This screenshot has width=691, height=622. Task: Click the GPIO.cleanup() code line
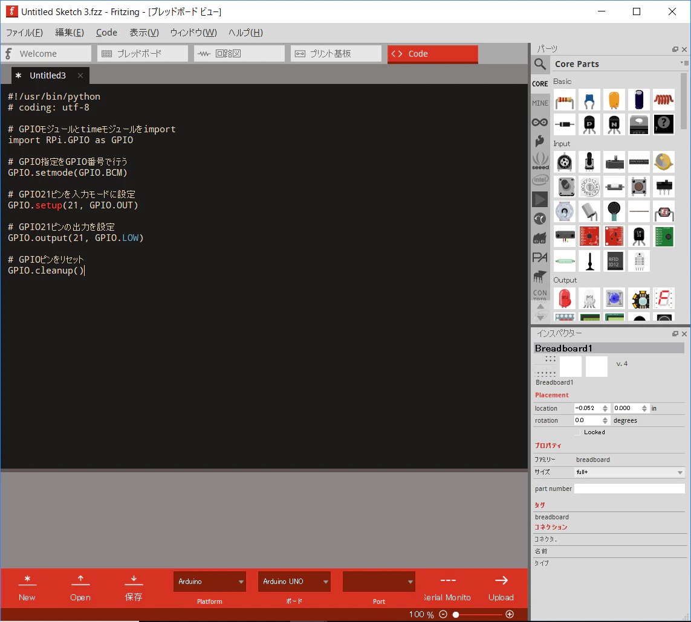[47, 271]
